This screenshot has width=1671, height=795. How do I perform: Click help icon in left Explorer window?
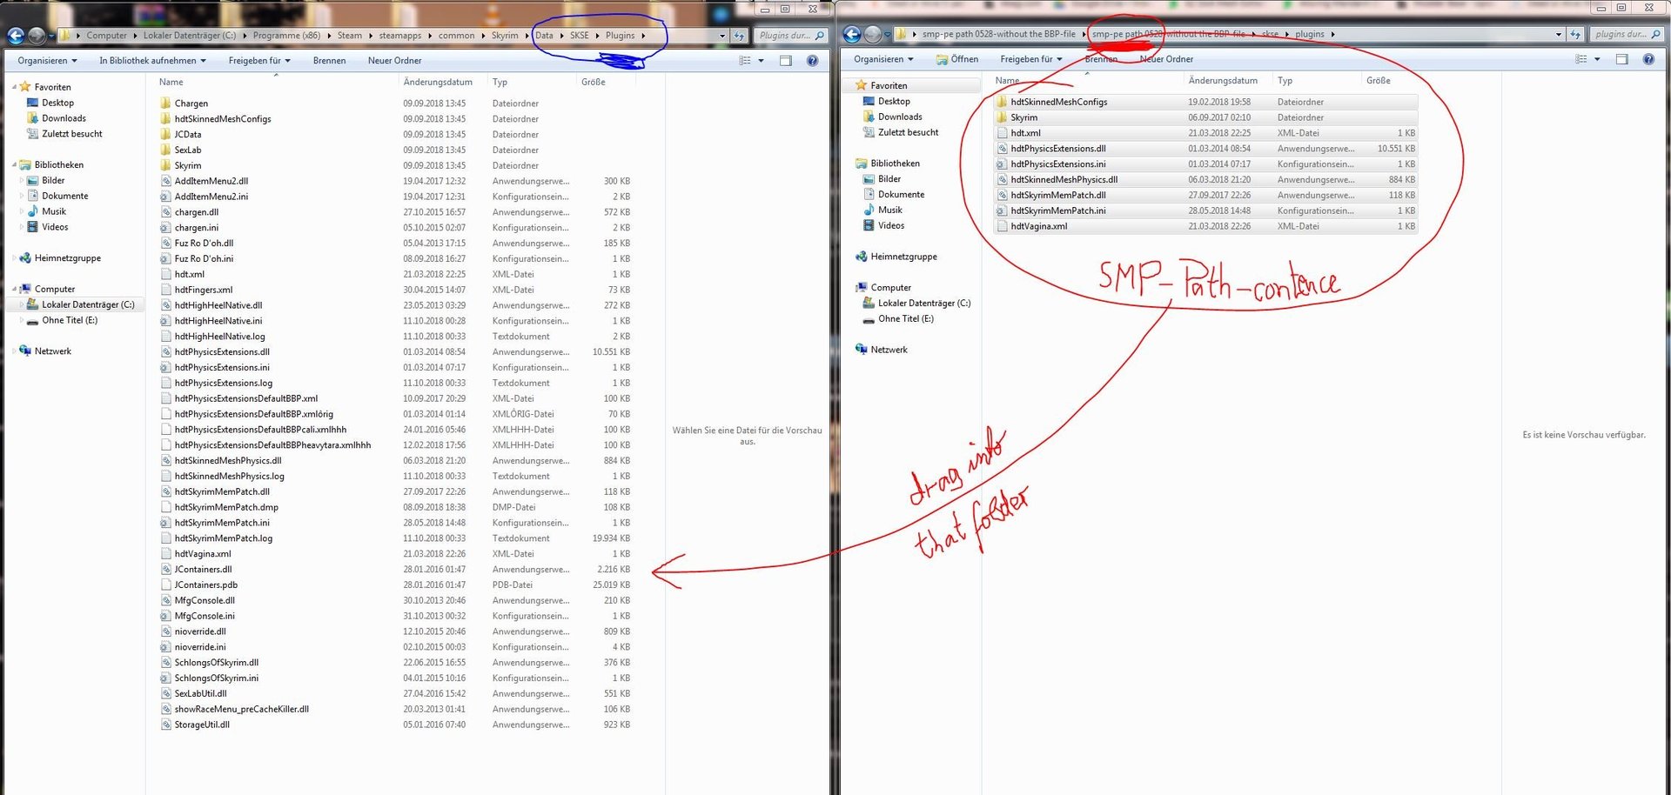(x=812, y=61)
